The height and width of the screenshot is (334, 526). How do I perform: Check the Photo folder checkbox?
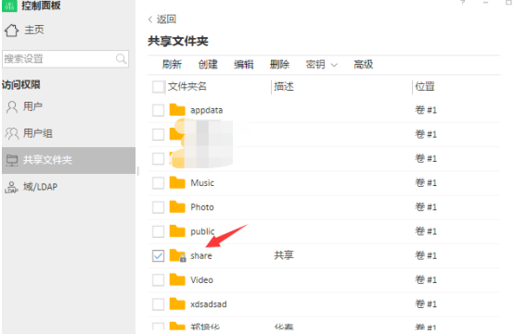coord(158,207)
